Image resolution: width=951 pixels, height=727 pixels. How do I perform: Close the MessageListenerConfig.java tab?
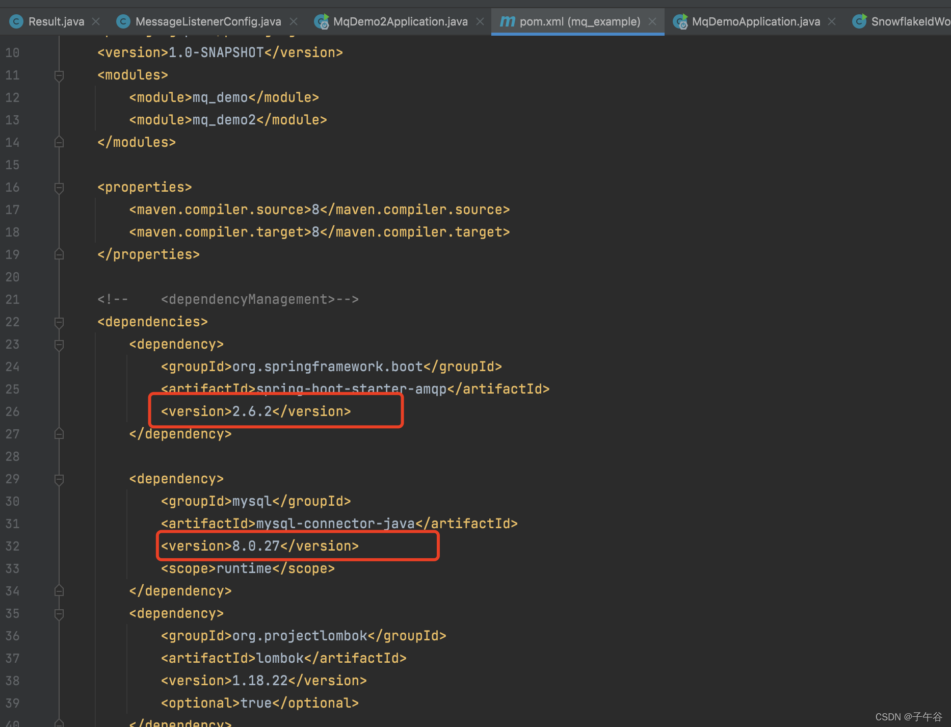[294, 21]
